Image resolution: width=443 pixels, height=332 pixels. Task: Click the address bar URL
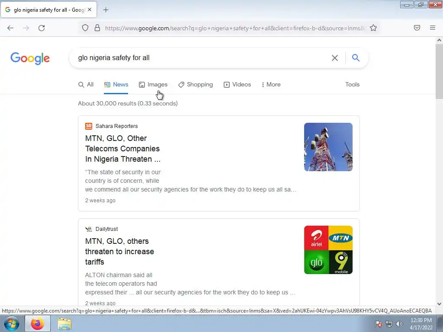234,28
